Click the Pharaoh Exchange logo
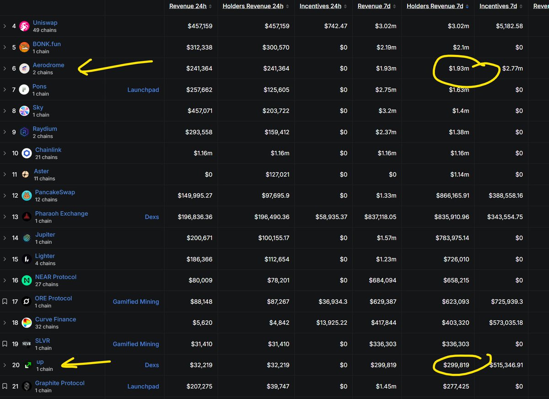 pos(27,217)
